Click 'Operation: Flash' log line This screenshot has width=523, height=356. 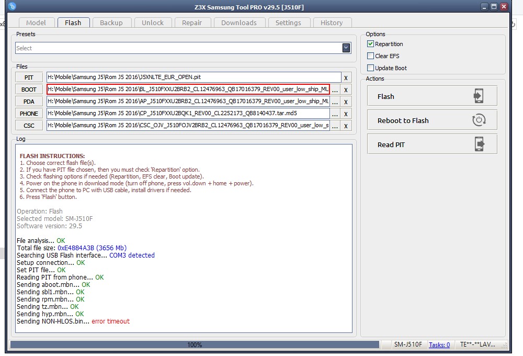[x=40, y=211]
